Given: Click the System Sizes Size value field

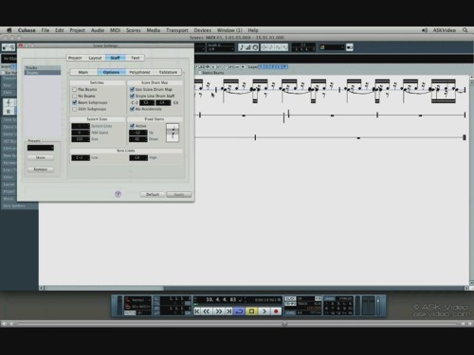Looking at the screenshot, I should click(81, 139).
